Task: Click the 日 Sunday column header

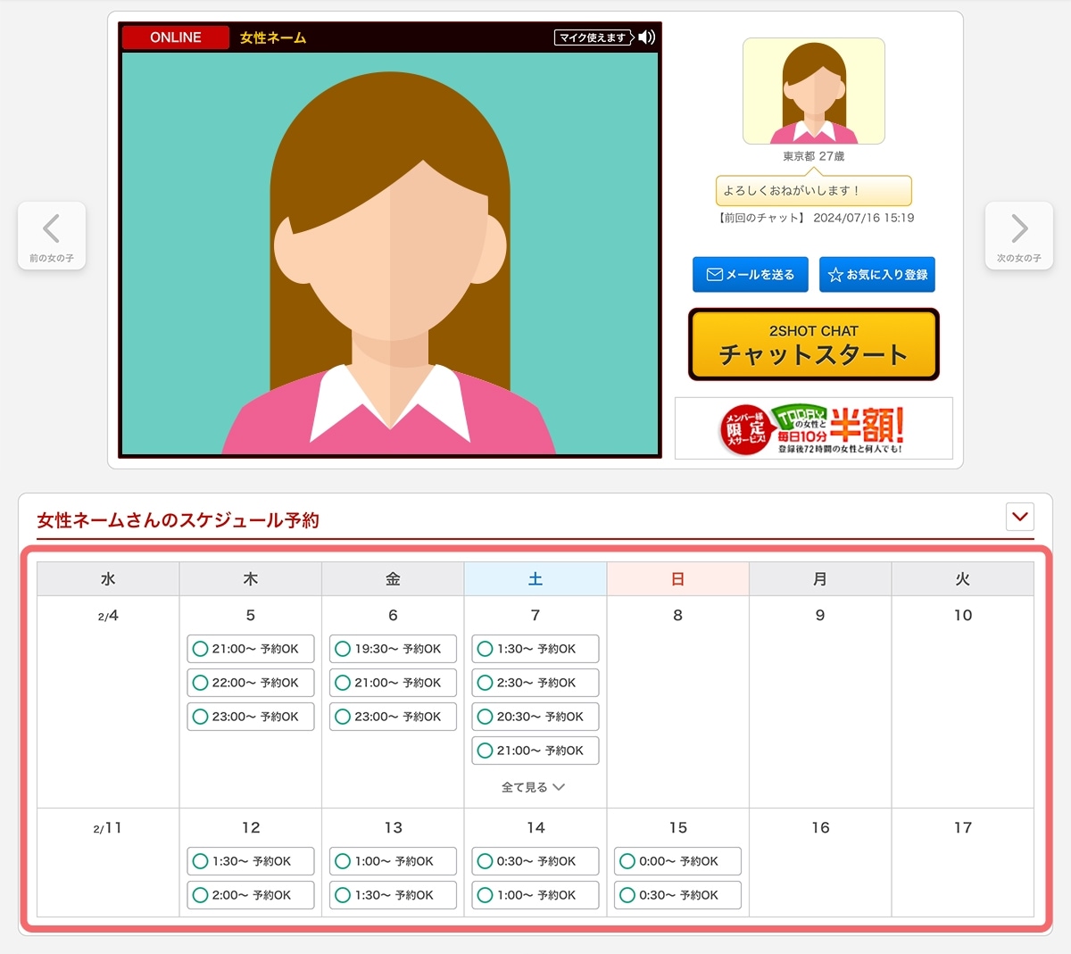Action: tap(677, 578)
